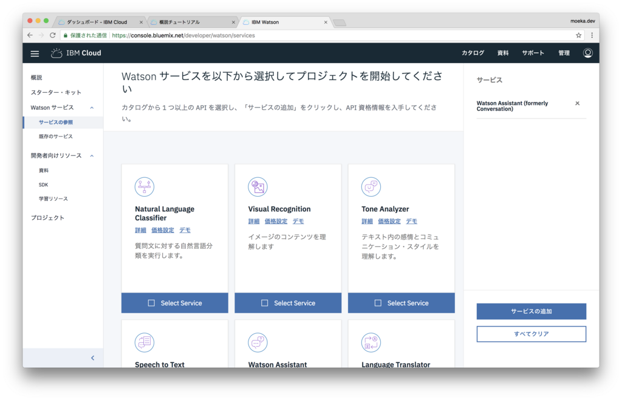This screenshot has height=400, width=622.
Task: Tick Select Service for Tone Analyzer
Action: click(x=378, y=303)
